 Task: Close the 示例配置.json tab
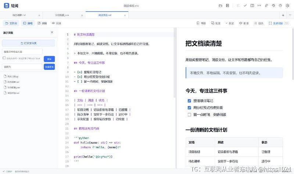[82, 15]
